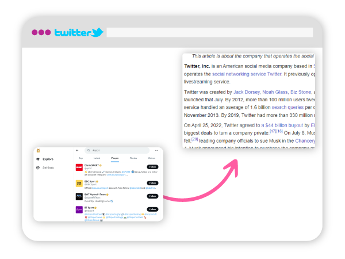345x259 pixels.
Task: Select the People tab
Action: click(x=115, y=158)
